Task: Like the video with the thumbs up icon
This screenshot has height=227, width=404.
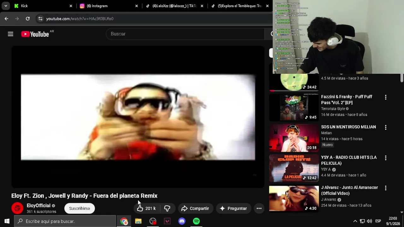Action: coord(140,208)
